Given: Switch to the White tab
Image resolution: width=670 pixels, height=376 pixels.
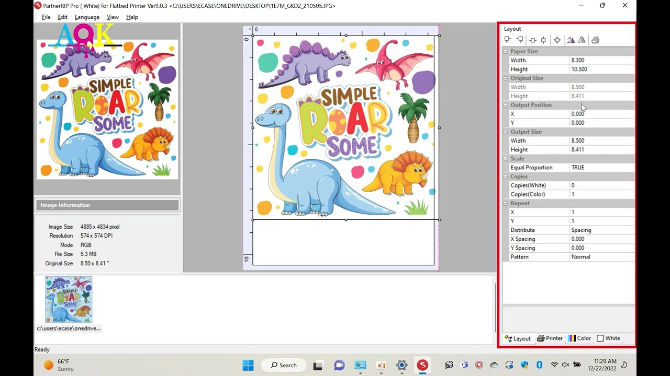Looking at the screenshot, I should (609, 338).
